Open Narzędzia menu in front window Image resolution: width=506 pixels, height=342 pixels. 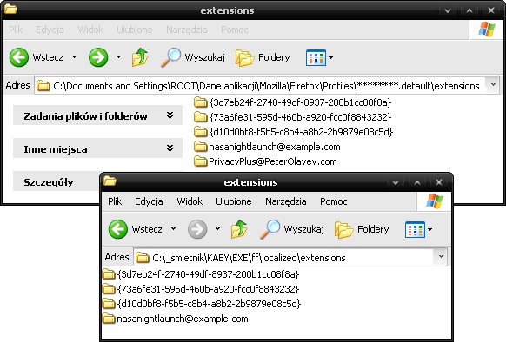(285, 201)
